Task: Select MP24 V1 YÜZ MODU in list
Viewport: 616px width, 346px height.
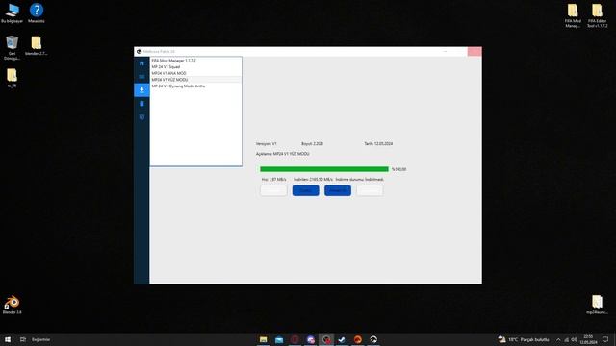Action: 195,79
